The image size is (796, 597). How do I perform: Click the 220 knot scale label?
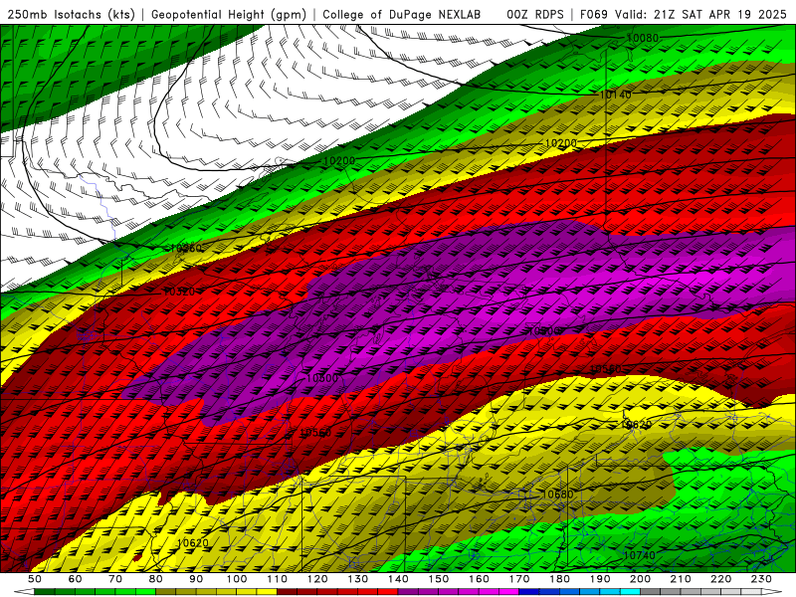click(721, 579)
